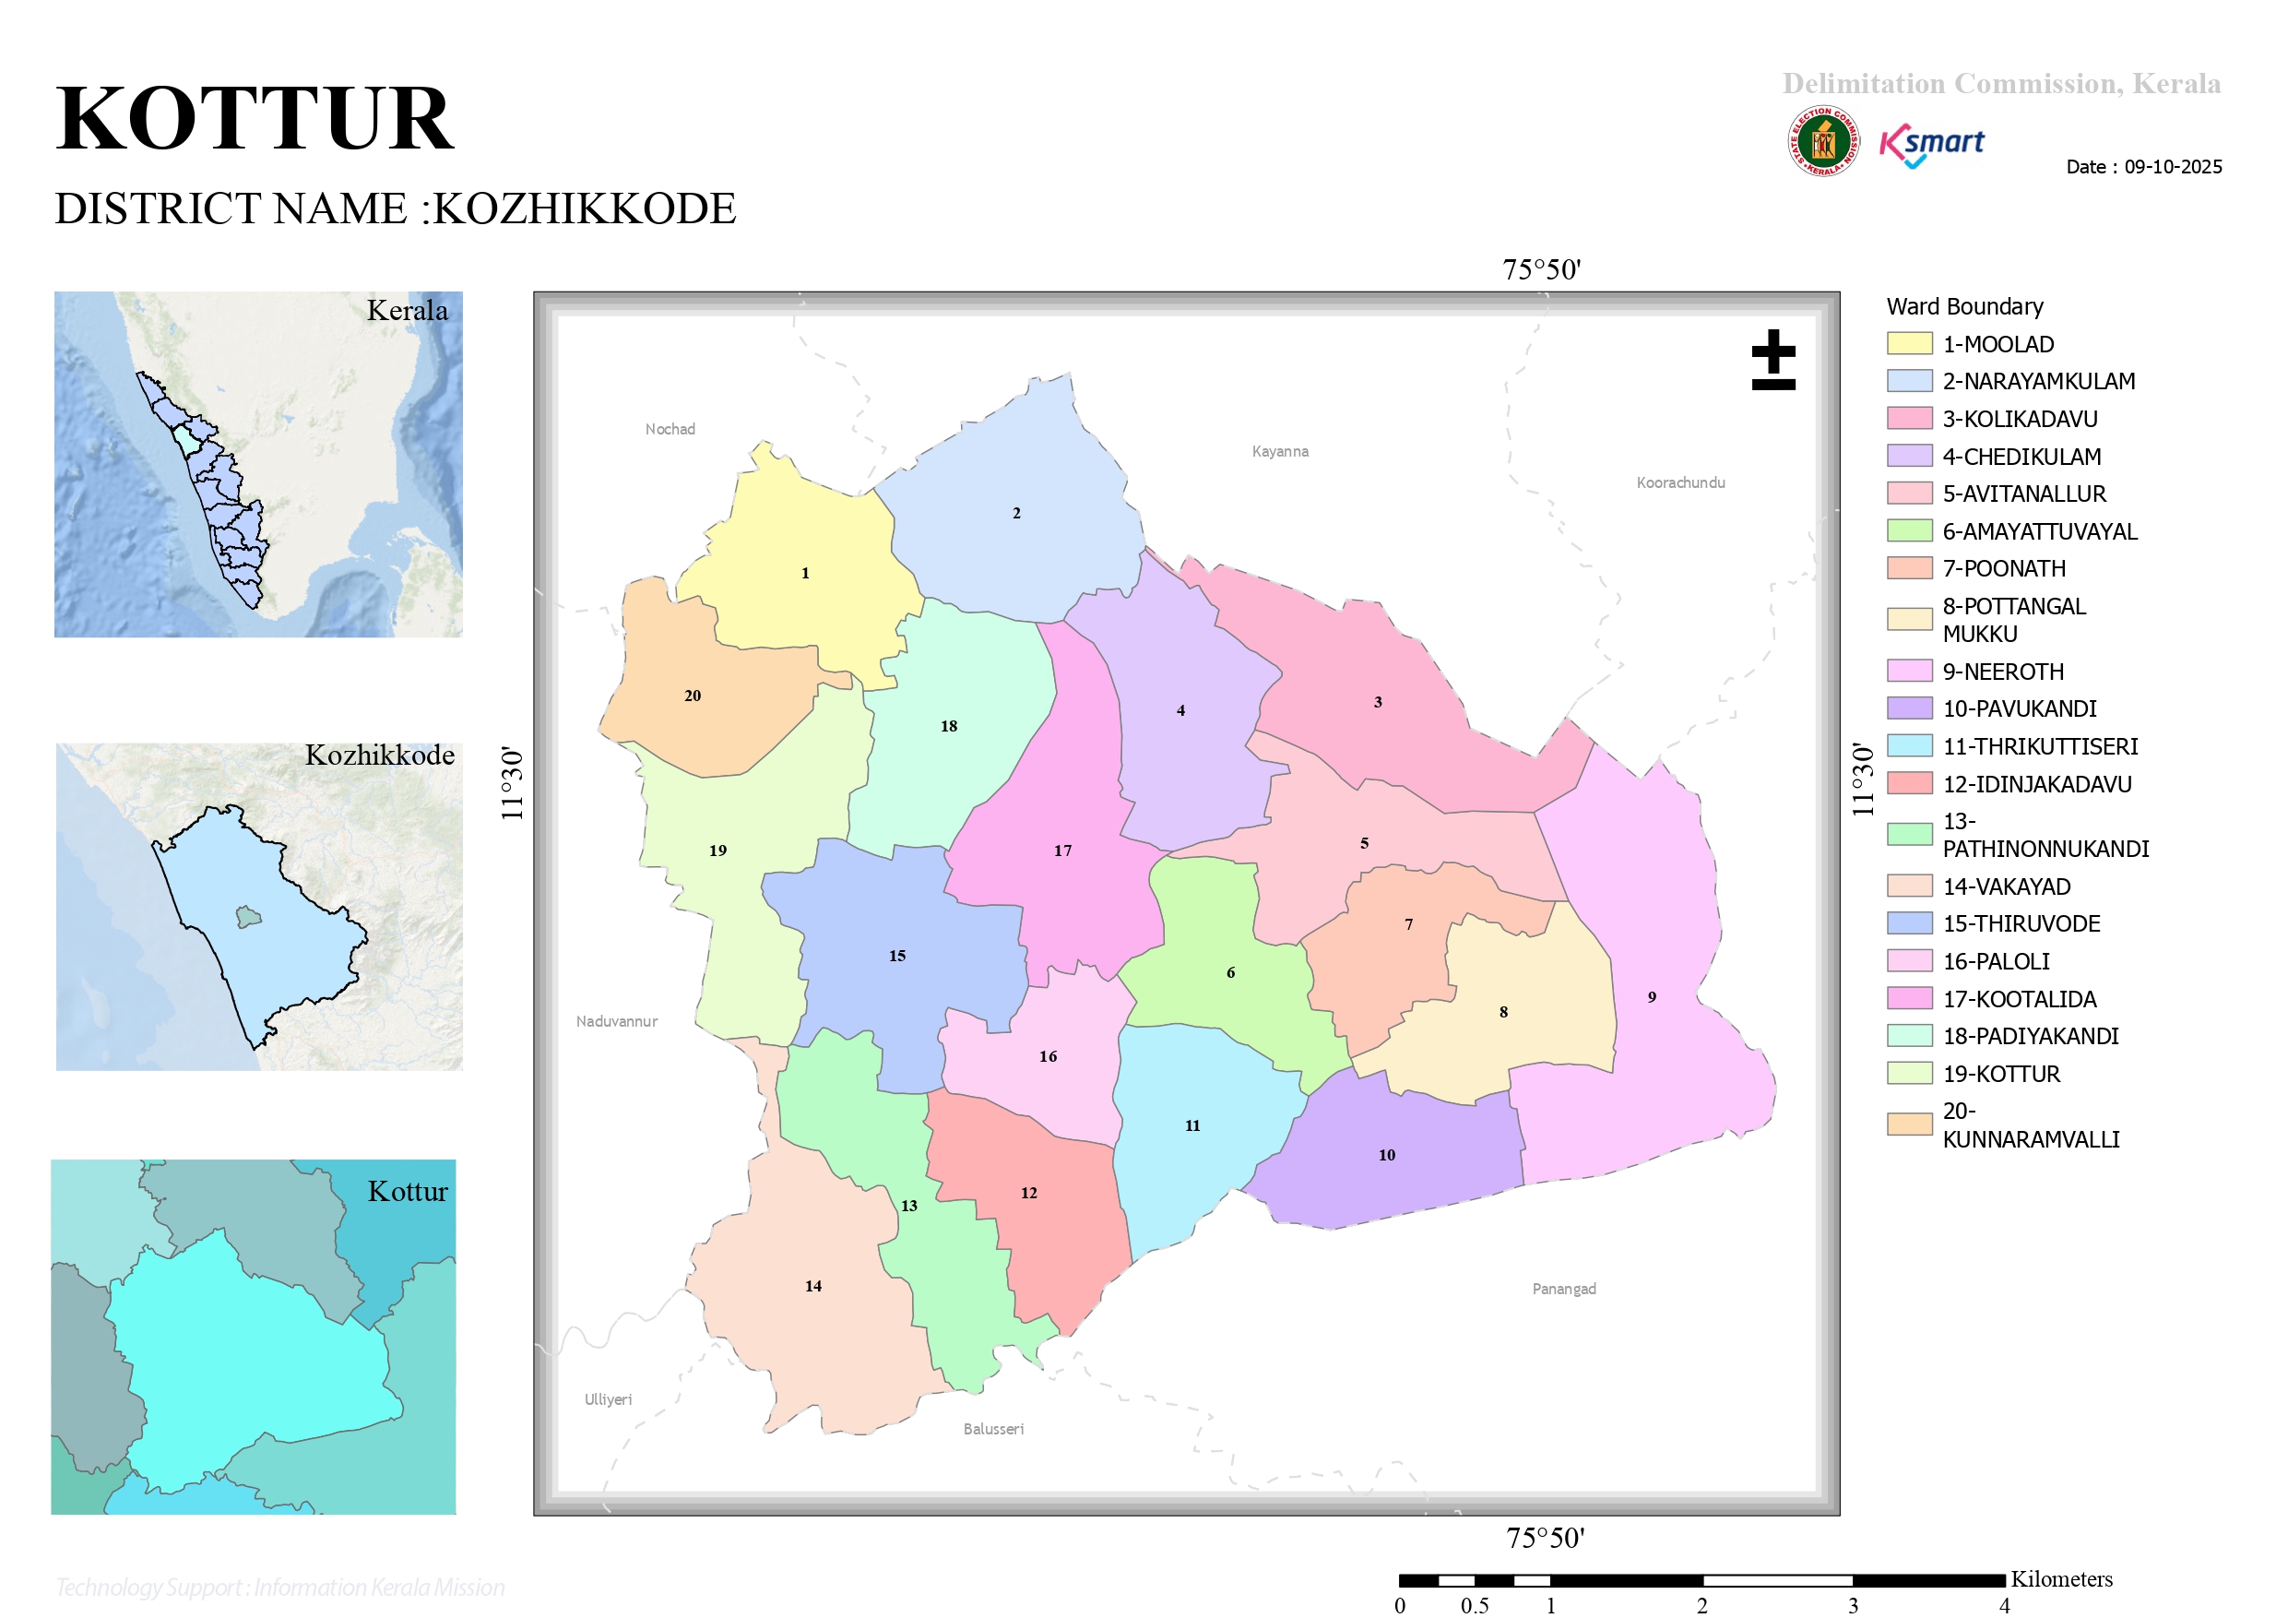Click the kilometers scale bar
2288x1618 pixels.
(1702, 1580)
